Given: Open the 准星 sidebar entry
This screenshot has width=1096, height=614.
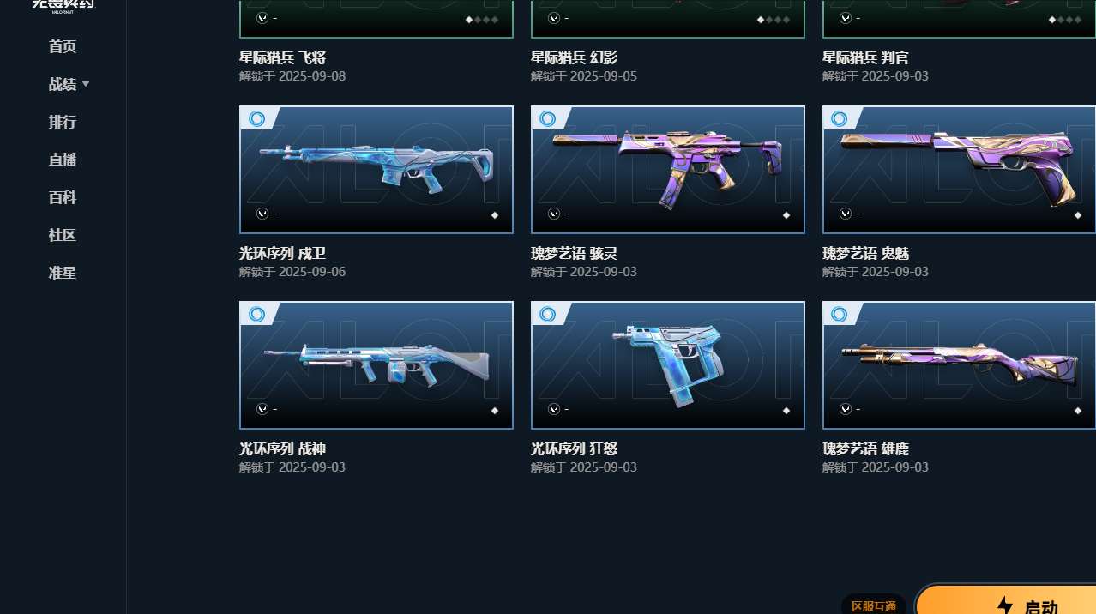Looking at the screenshot, I should click(63, 273).
